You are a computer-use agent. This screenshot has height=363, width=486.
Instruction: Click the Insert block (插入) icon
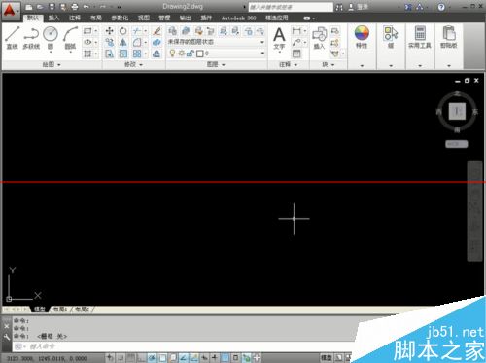[319, 38]
